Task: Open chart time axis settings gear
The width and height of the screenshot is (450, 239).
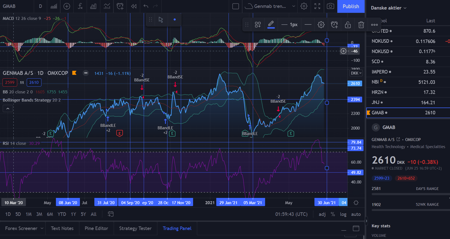Action: click(x=356, y=203)
